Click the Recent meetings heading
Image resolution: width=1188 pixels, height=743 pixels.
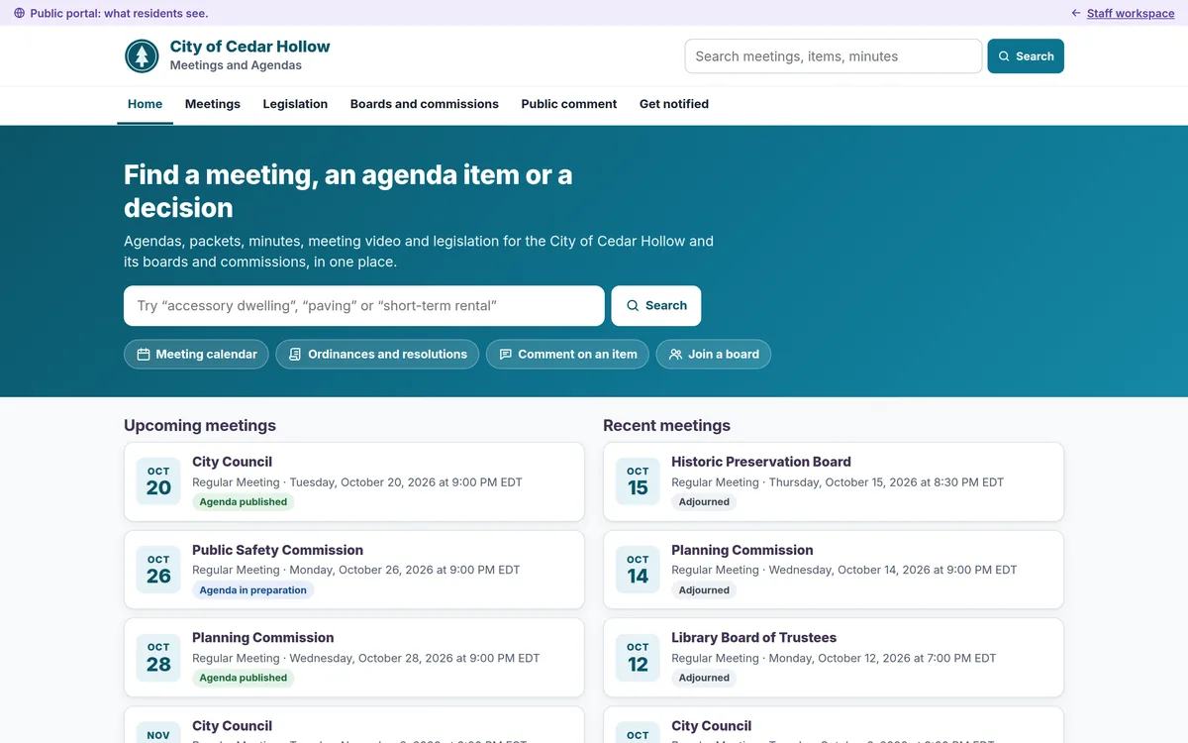[x=667, y=426]
